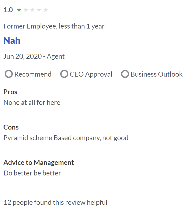Click the green first rating star
185x217 pixels.
click(x=19, y=10)
